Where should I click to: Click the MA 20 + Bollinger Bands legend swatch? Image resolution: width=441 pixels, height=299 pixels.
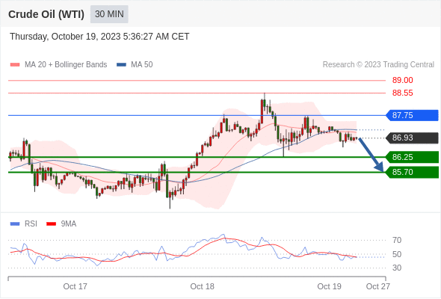click(x=15, y=65)
